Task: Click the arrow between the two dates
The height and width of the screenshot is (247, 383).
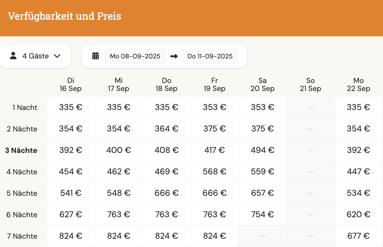Action: pos(174,56)
